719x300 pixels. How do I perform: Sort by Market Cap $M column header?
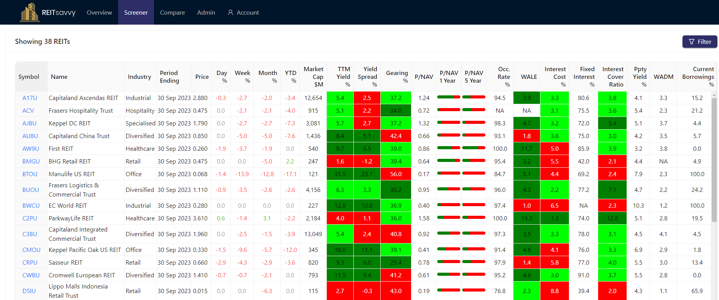[314, 77]
